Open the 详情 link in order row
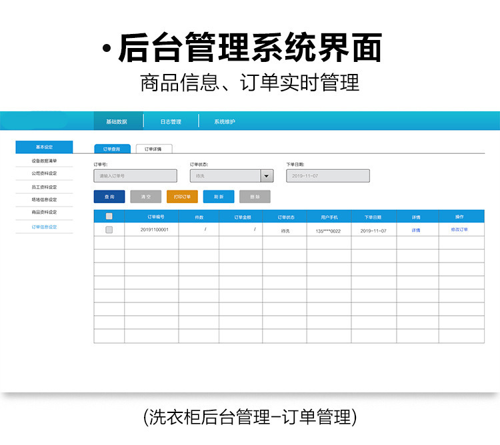This screenshot has height=445, width=500. point(416,230)
